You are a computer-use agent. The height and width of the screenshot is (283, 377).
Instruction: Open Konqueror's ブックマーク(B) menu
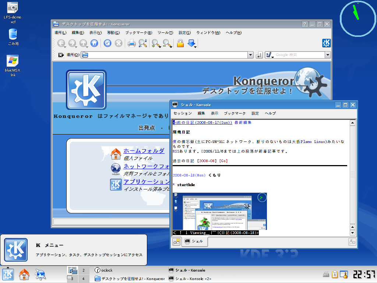tap(138, 33)
